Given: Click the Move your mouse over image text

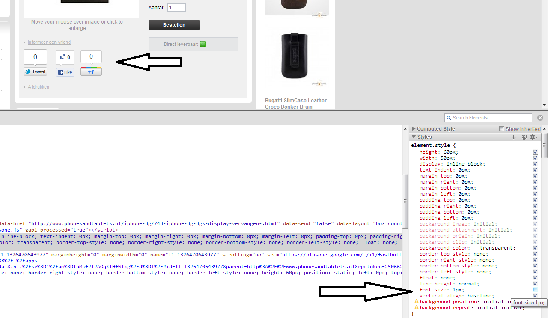Looking at the screenshot, I should coord(77,25).
